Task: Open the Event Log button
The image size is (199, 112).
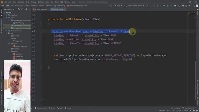Action: [176, 108]
